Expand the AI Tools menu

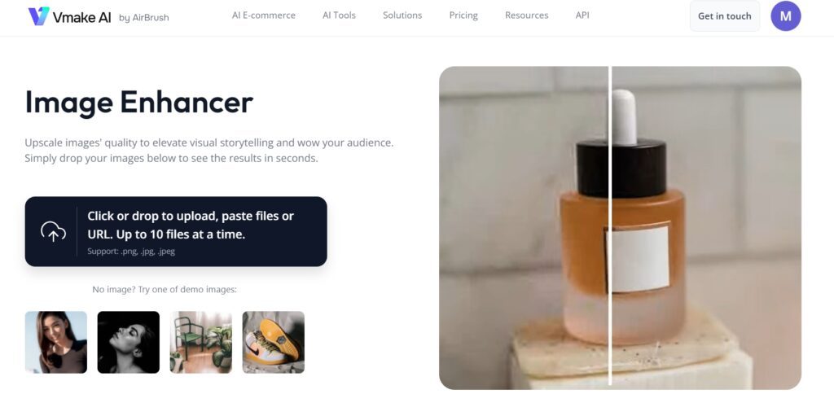(x=339, y=15)
